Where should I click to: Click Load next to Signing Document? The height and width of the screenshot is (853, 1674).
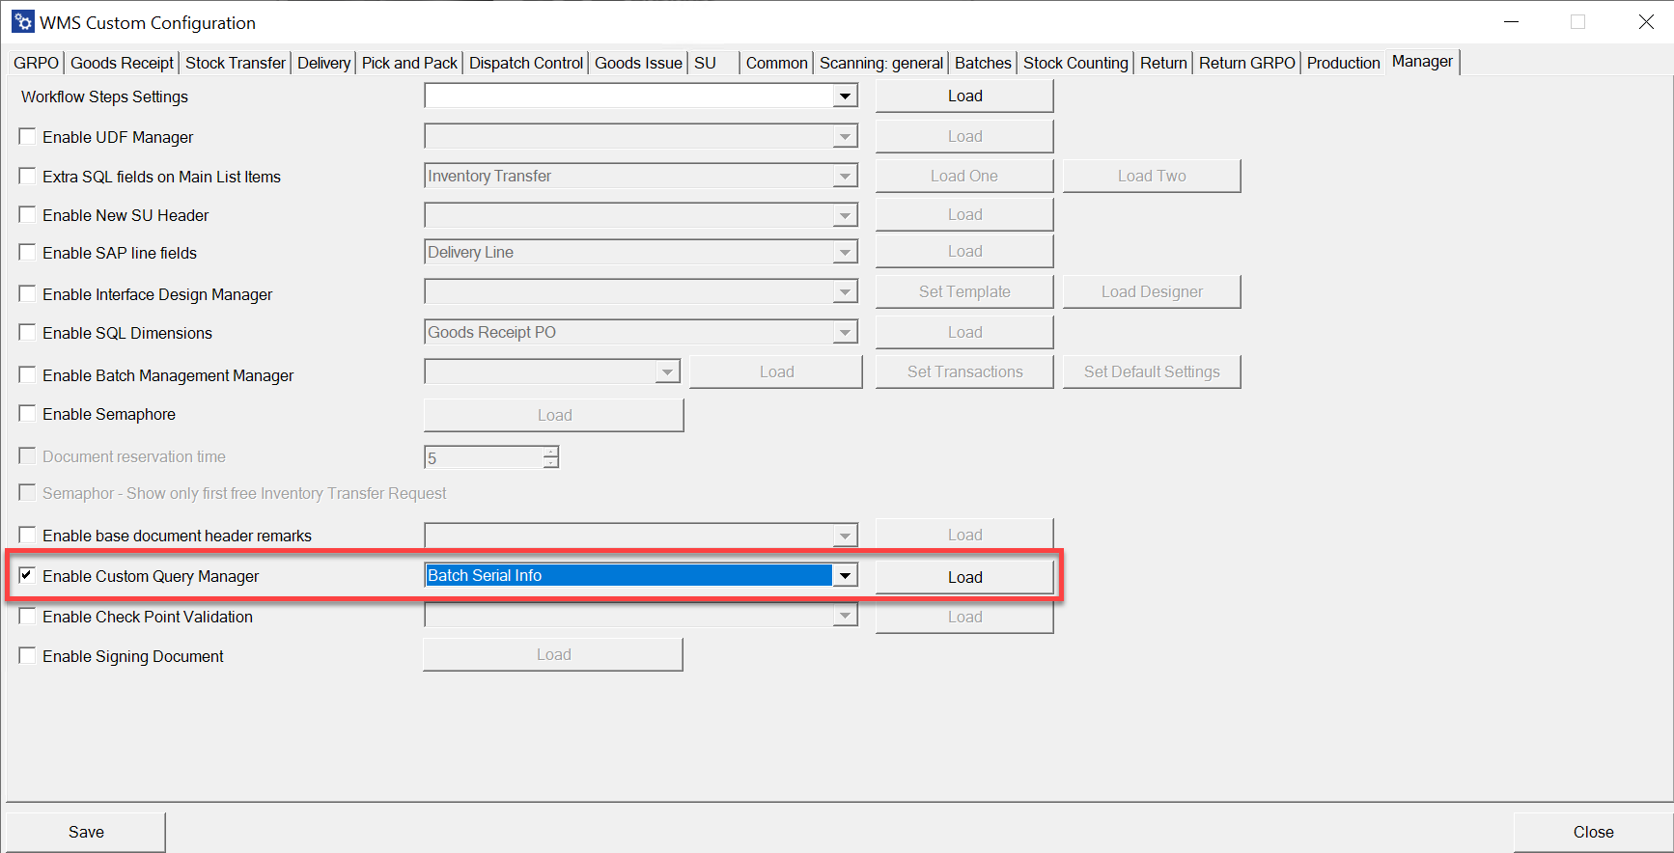pyautogui.click(x=553, y=654)
